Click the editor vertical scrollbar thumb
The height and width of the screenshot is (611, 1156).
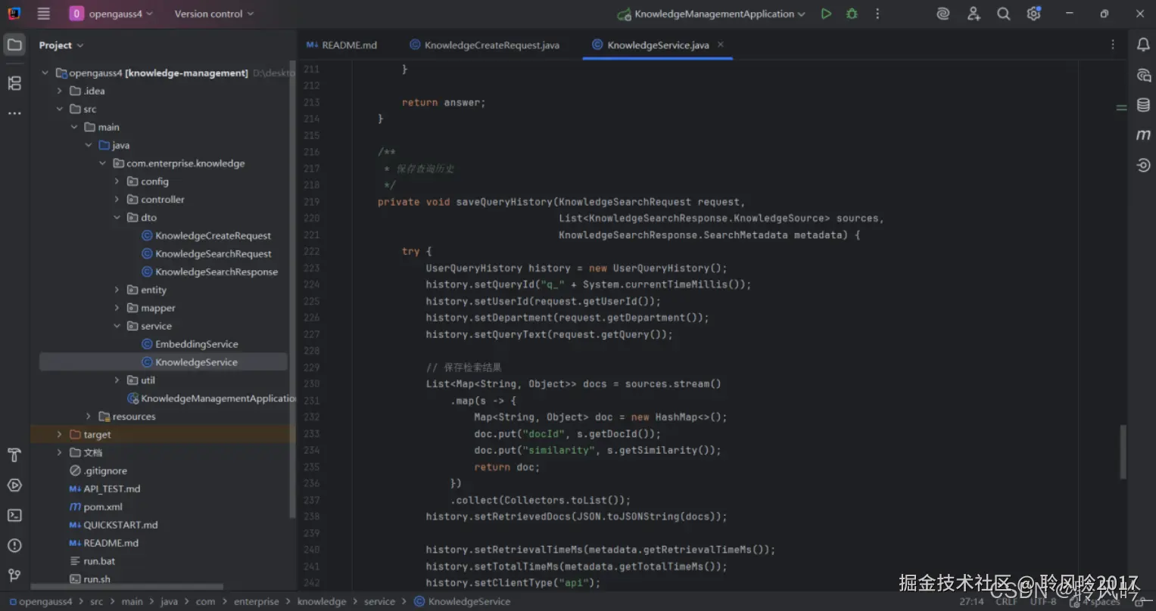(1123, 451)
